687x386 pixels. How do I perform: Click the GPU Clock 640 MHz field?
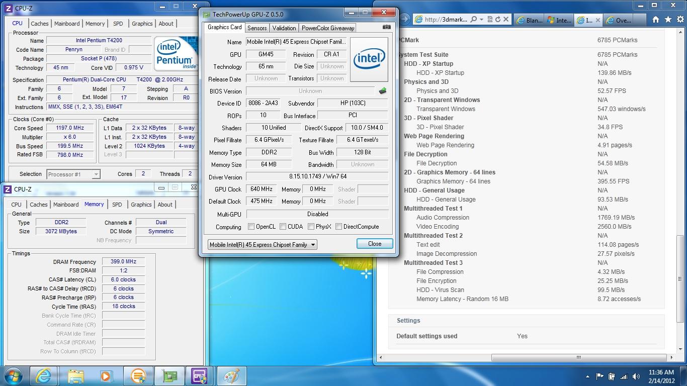pyautogui.click(x=261, y=189)
